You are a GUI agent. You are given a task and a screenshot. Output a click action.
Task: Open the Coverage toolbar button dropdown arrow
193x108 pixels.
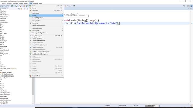18,6
